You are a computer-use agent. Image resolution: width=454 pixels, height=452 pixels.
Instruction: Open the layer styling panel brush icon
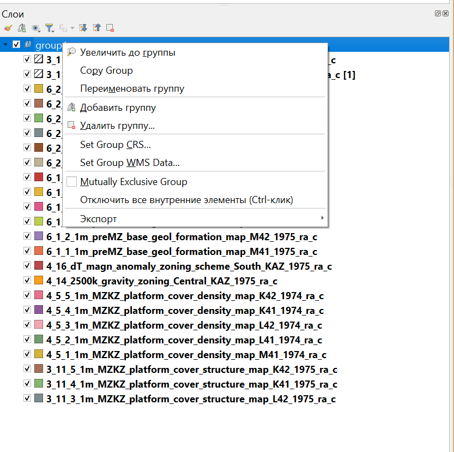7,28
